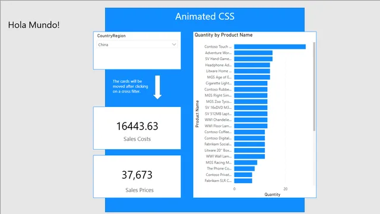Viewport: 380px width, 214px height.
Task: Click the Contoso Privat... bar
Action: [243, 175]
